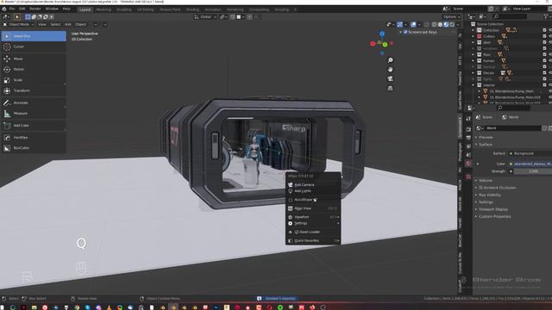The width and height of the screenshot is (552, 310).
Task: Select the Transform tool
Action: point(34,90)
